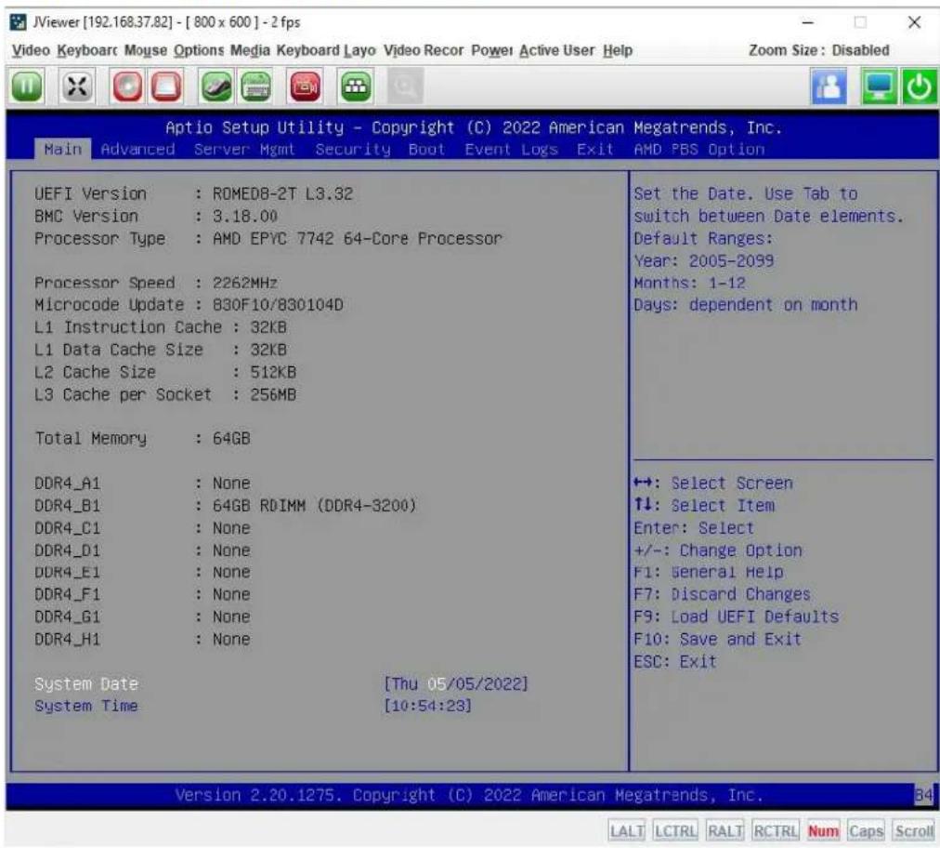Screen dimensions: 940x848
Task: Click the F10: Save and Exit hint
Action: (718, 639)
